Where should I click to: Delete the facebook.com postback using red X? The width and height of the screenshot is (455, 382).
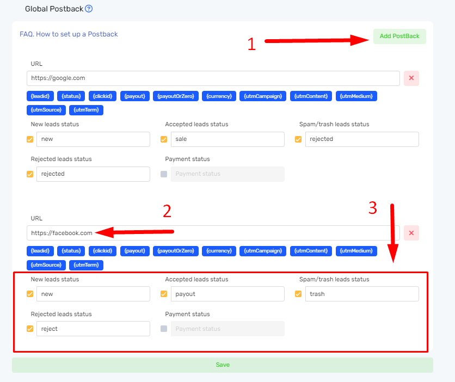click(411, 233)
